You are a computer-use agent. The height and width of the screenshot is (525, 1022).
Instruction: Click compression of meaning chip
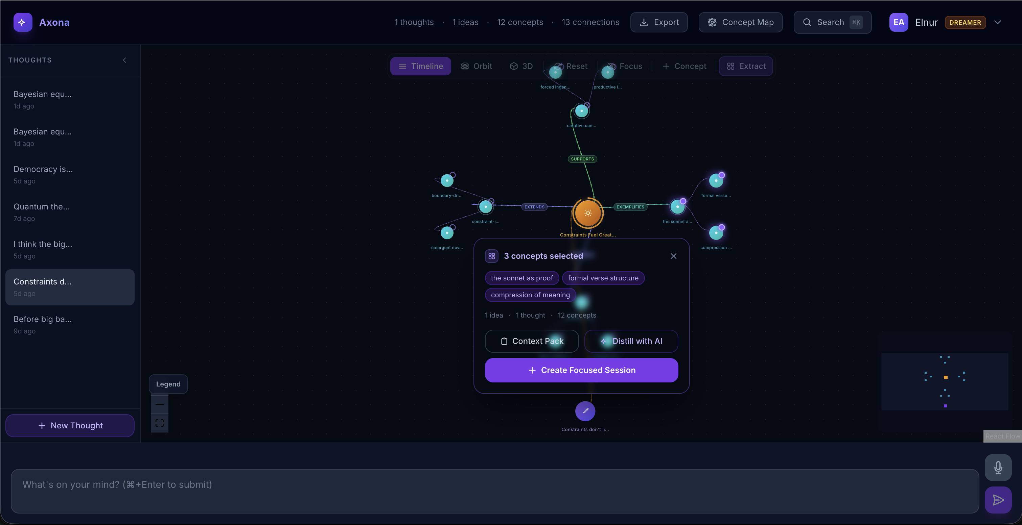pyautogui.click(x=530, y=295)
